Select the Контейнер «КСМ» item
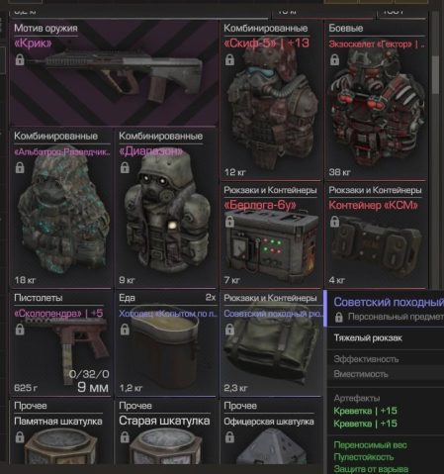The height and width of the screenshot is (474, 444). [376, 236]
